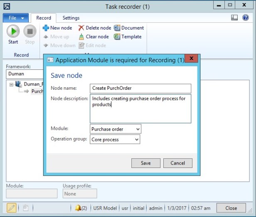Click the green Start recording button
This screenshot has width=256, height=217.
coord(13,32)
